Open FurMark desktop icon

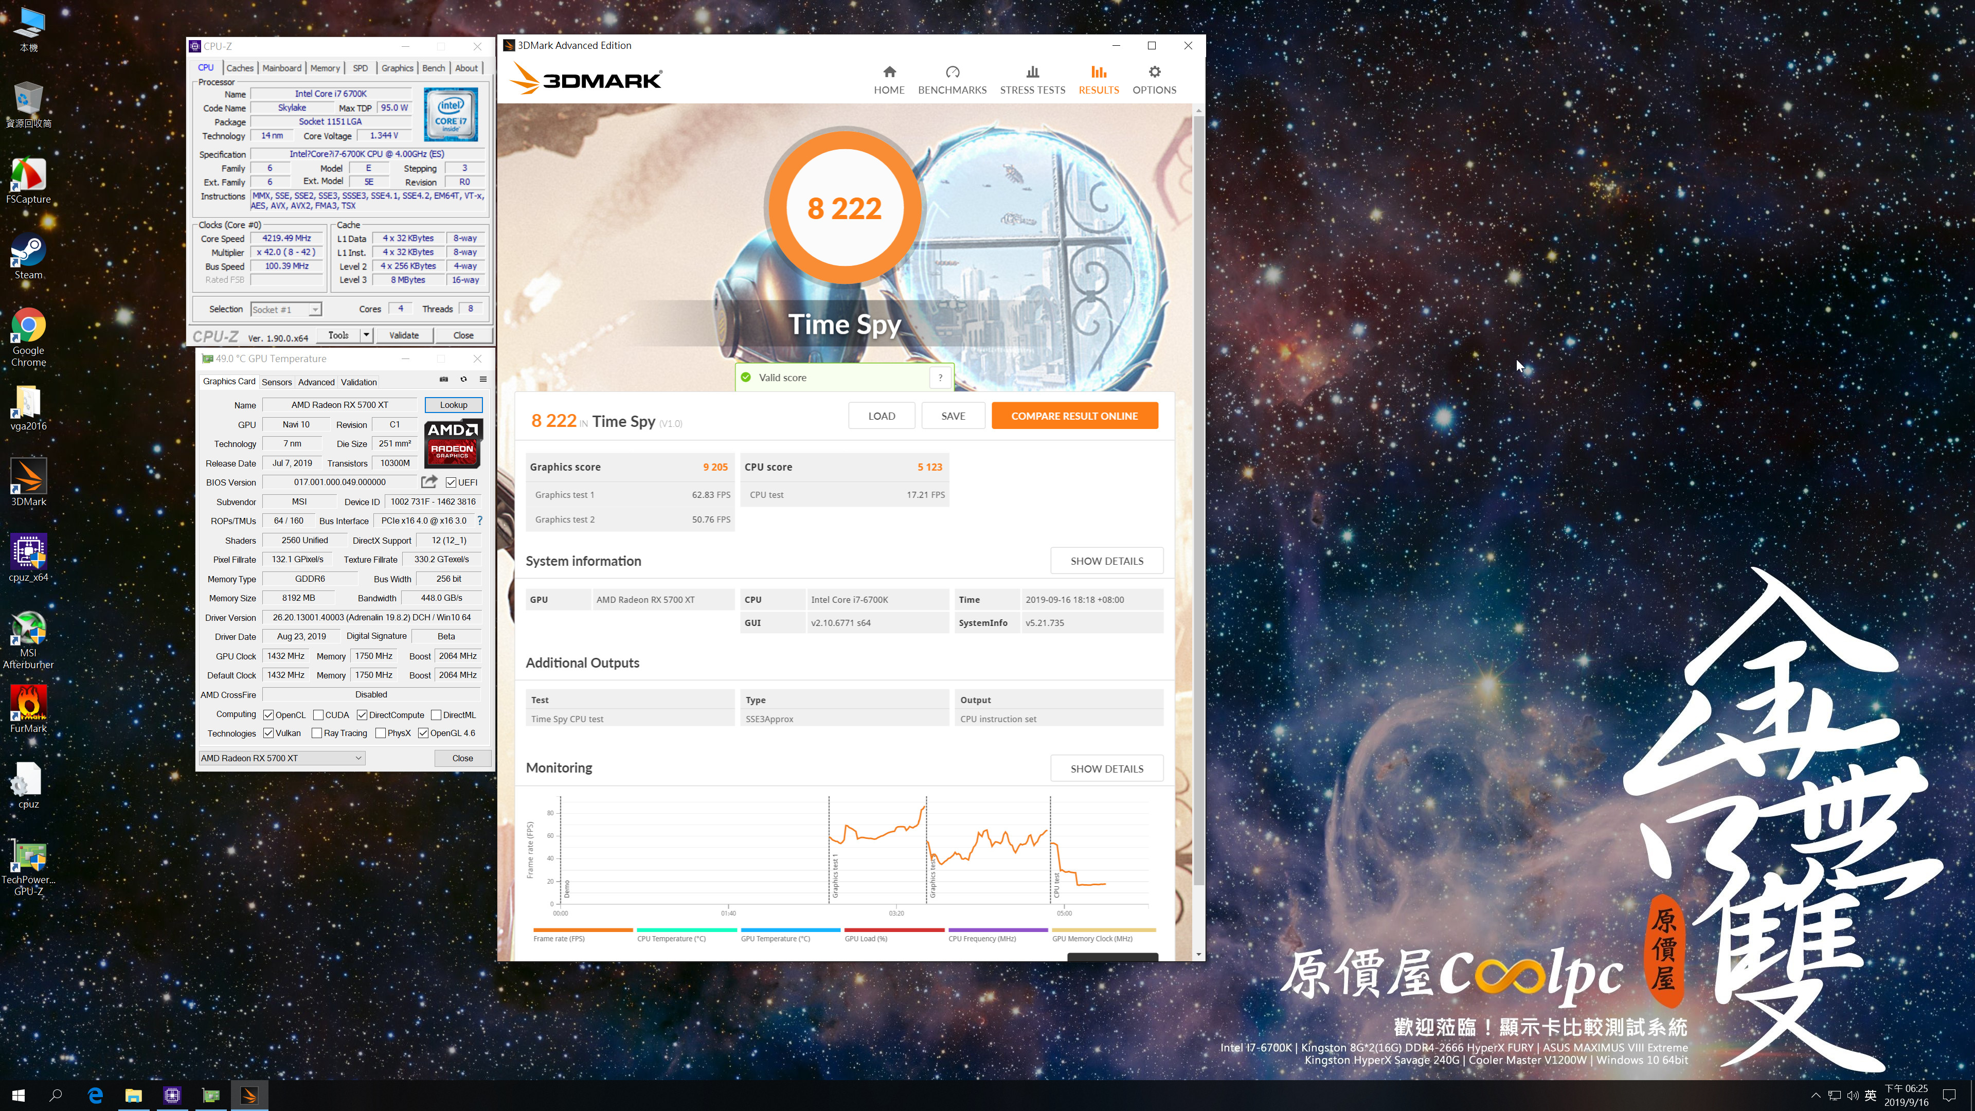(28, 709)
